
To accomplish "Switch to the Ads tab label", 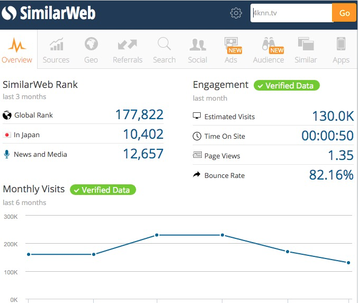I will 231,60.
